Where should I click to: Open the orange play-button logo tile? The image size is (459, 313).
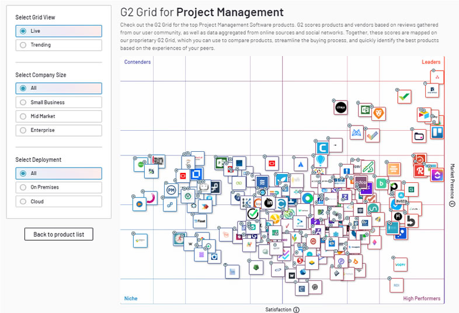click(x=140, y=204)
